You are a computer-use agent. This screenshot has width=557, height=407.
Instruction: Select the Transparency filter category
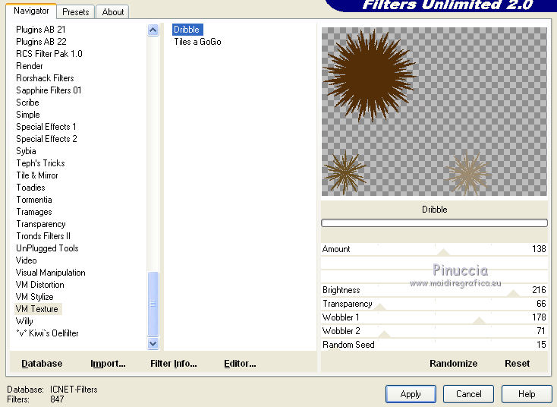pos(41,224)
